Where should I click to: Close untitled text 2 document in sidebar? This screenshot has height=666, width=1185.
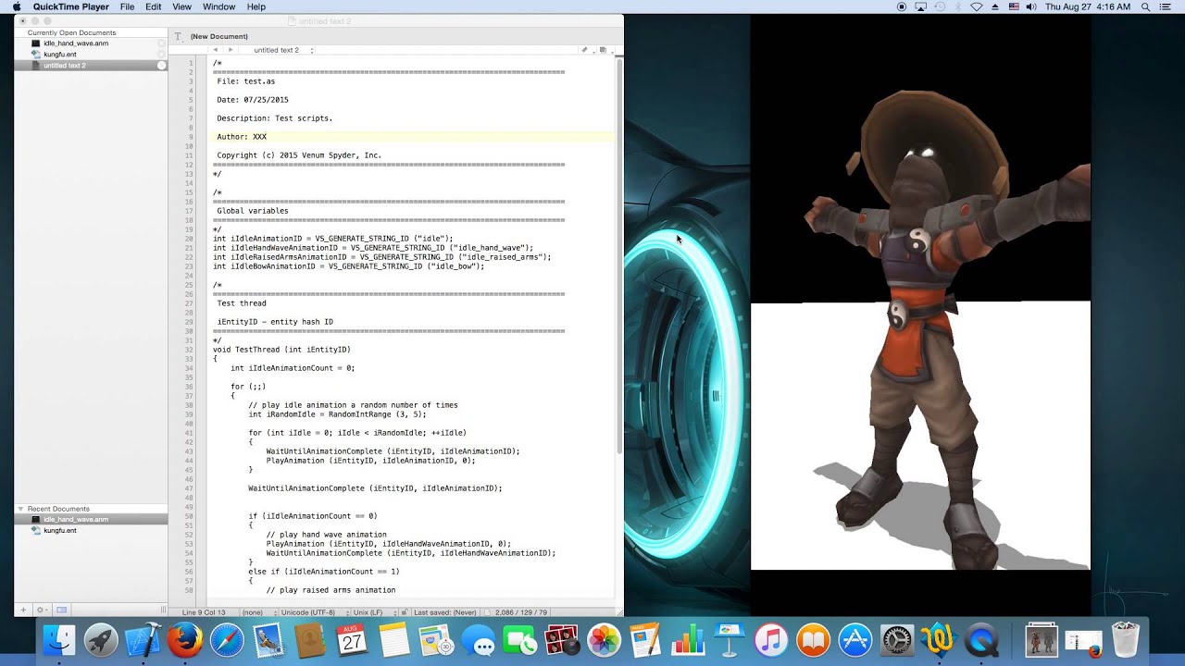pos(162,66)
